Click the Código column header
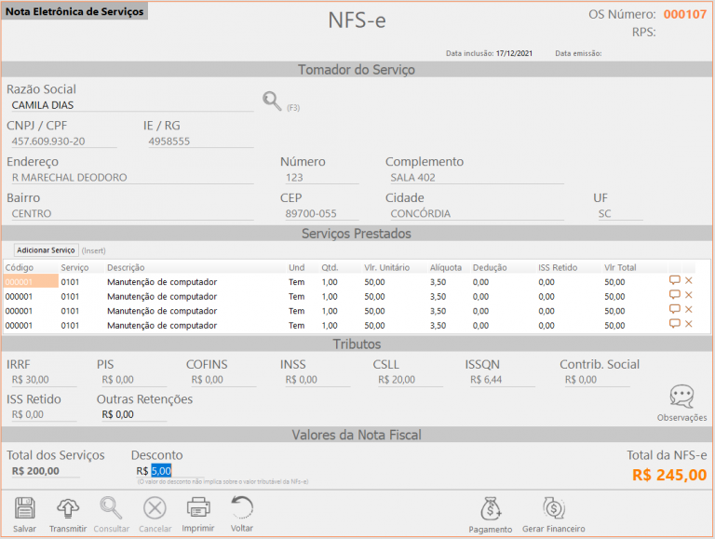The width and height of the screenshot is (715, 539). click(x=20, y=267)
